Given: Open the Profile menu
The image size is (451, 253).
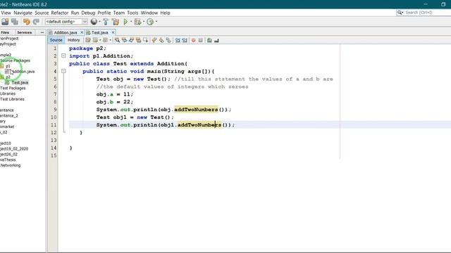Looking at the screenshot, I should point(104,13).
